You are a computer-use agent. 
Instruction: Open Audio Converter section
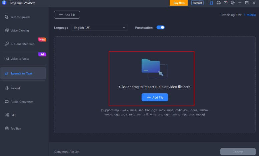click(x=23, y=102)
